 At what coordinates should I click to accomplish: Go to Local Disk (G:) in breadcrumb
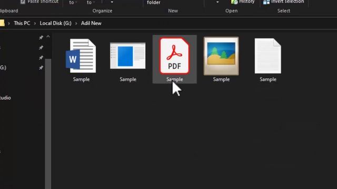pyautogui.click(x=55, y=23)
